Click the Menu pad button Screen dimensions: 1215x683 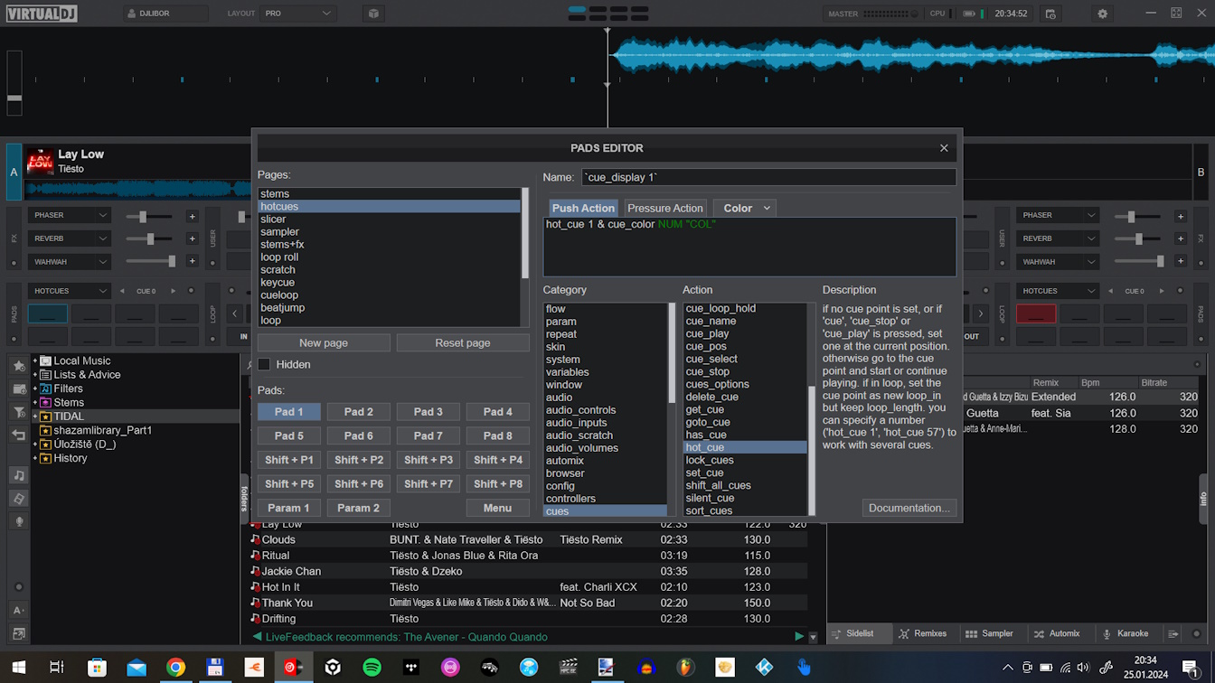tap(498, 508)
